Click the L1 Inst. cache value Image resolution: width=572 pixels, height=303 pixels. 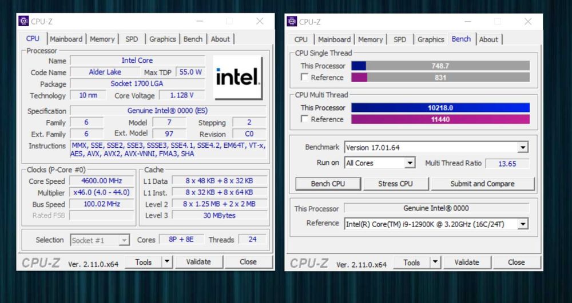pyautogui.click(x=219, y=192)
